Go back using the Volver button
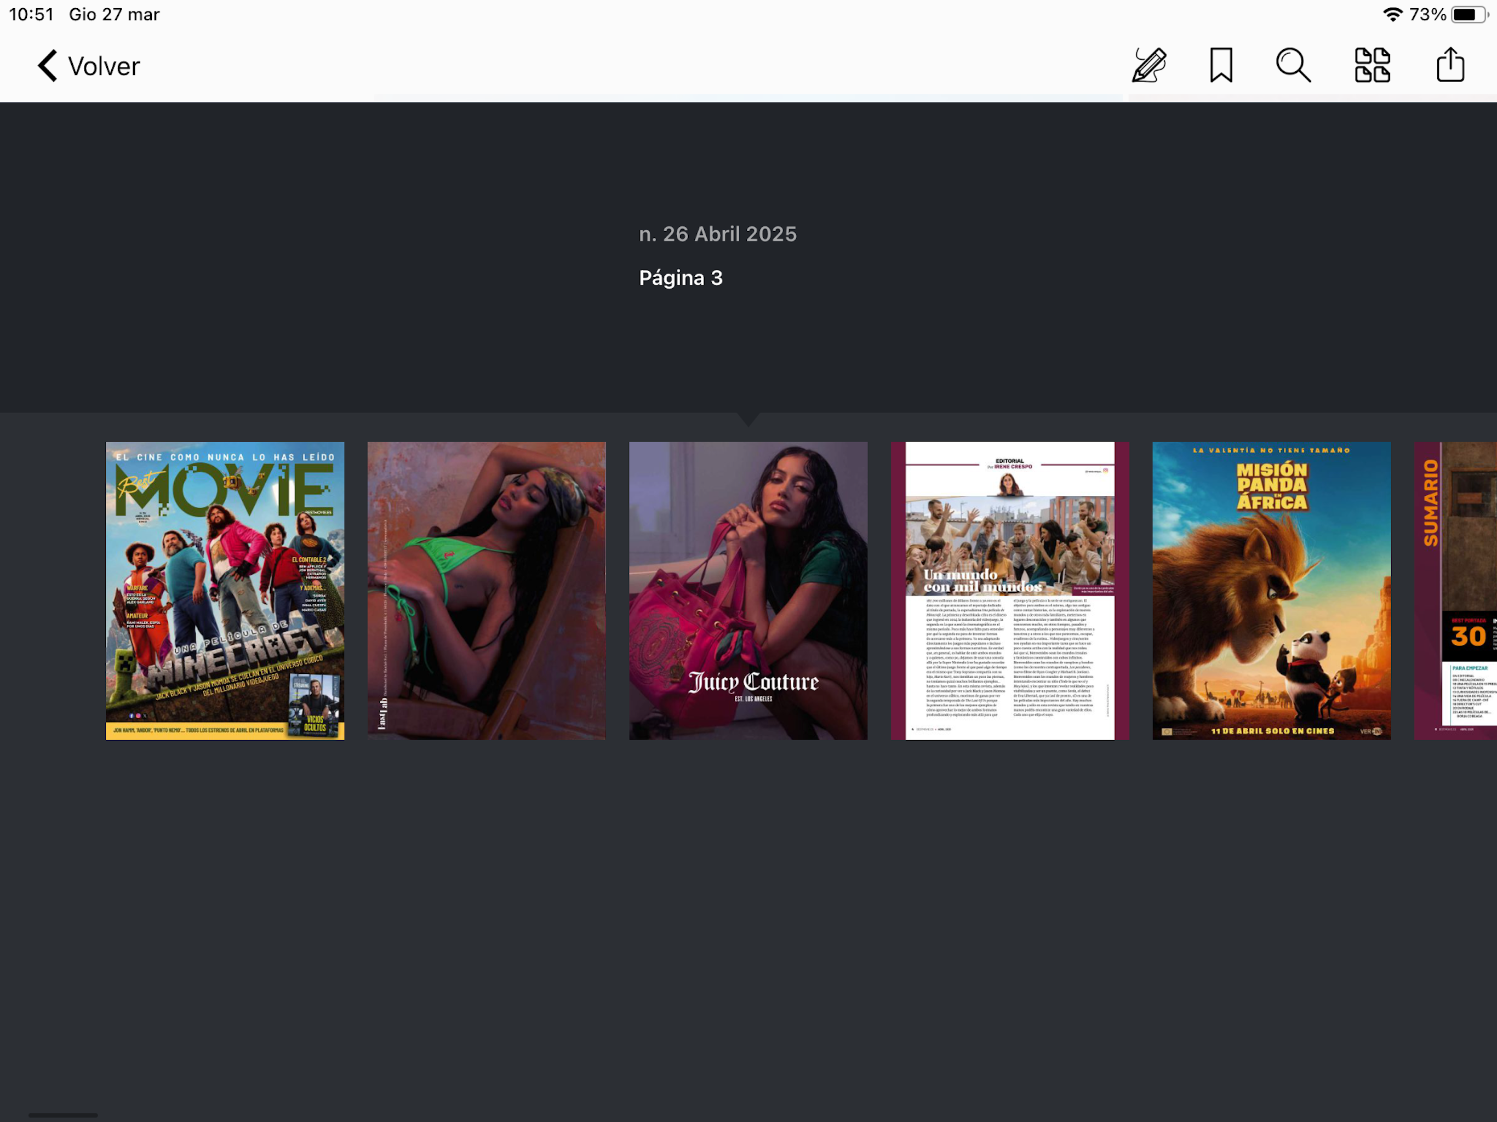This screenshot has width=1497, height=1122. pos(88,66)
